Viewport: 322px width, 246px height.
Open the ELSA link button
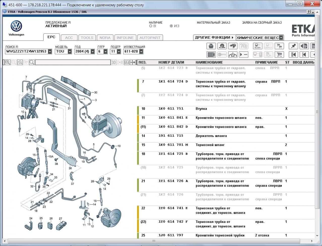[x=258, y=46]
